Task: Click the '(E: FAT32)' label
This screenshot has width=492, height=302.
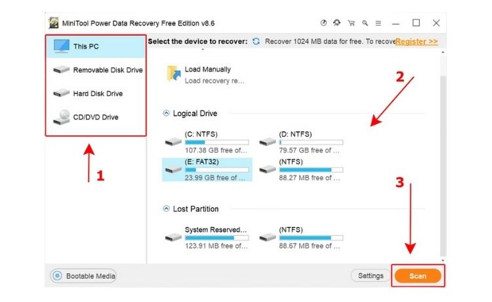Action: [x=201, y=162]
